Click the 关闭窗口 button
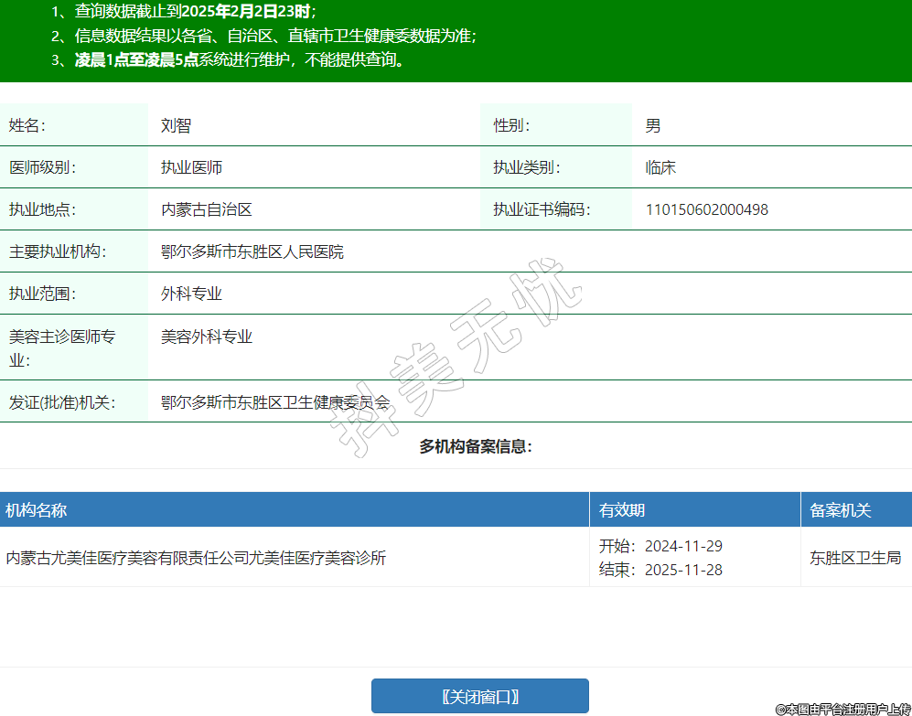The image size is (912, 716). tap(479, 696)
